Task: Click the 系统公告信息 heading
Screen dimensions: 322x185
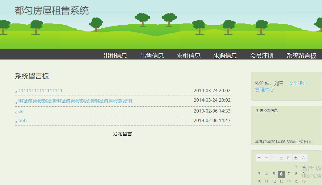Action: [266, 111]
